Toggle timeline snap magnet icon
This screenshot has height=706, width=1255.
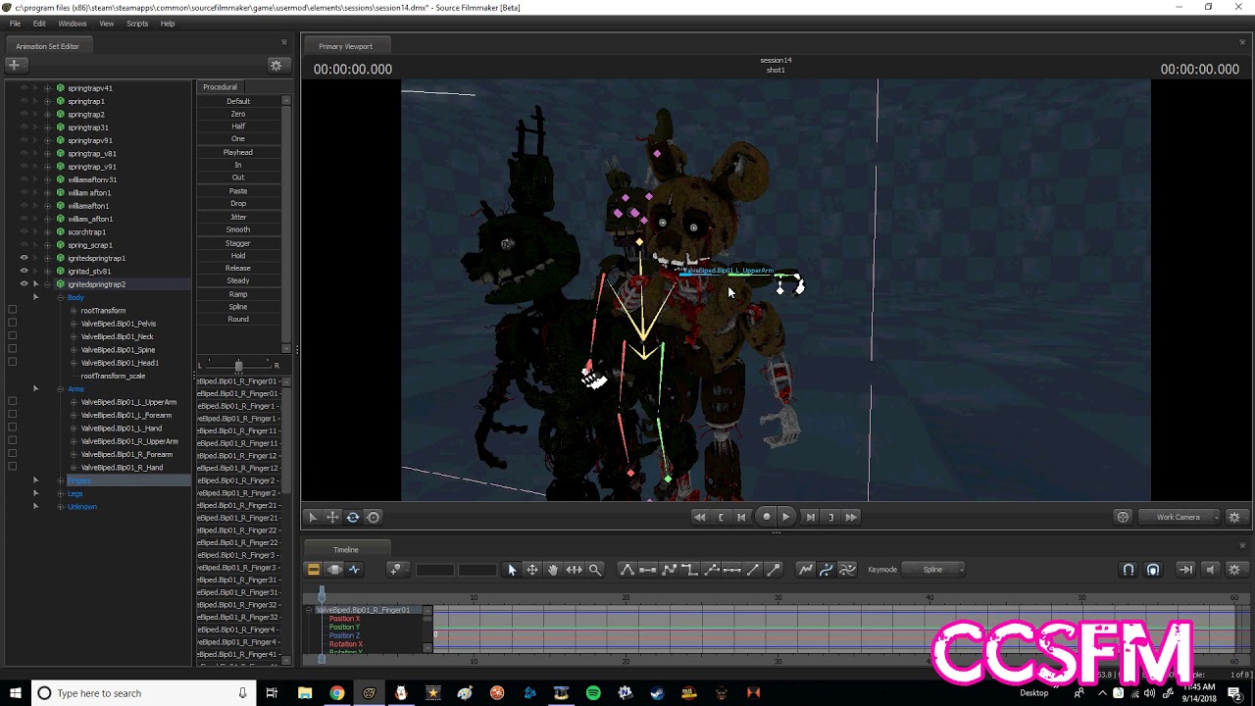[x=1129, y=569]
